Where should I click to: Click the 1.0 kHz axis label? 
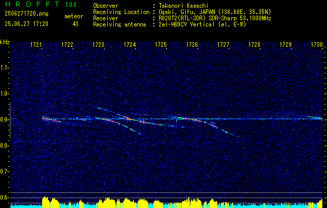coord(4,94)
